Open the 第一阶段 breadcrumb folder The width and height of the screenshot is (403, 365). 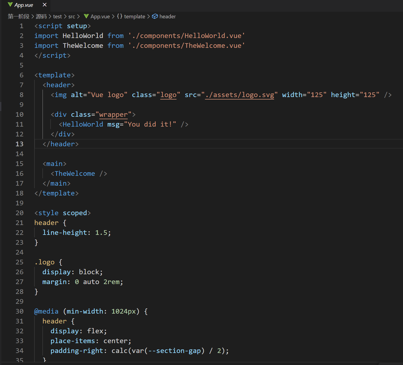[19, 16]
